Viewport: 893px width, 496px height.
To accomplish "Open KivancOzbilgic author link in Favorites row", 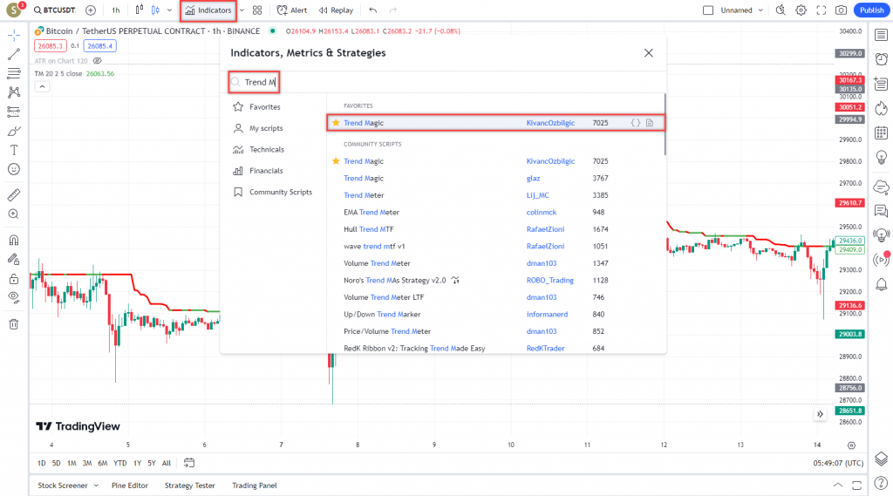I will pyautogui.click(x=550, y=122).
